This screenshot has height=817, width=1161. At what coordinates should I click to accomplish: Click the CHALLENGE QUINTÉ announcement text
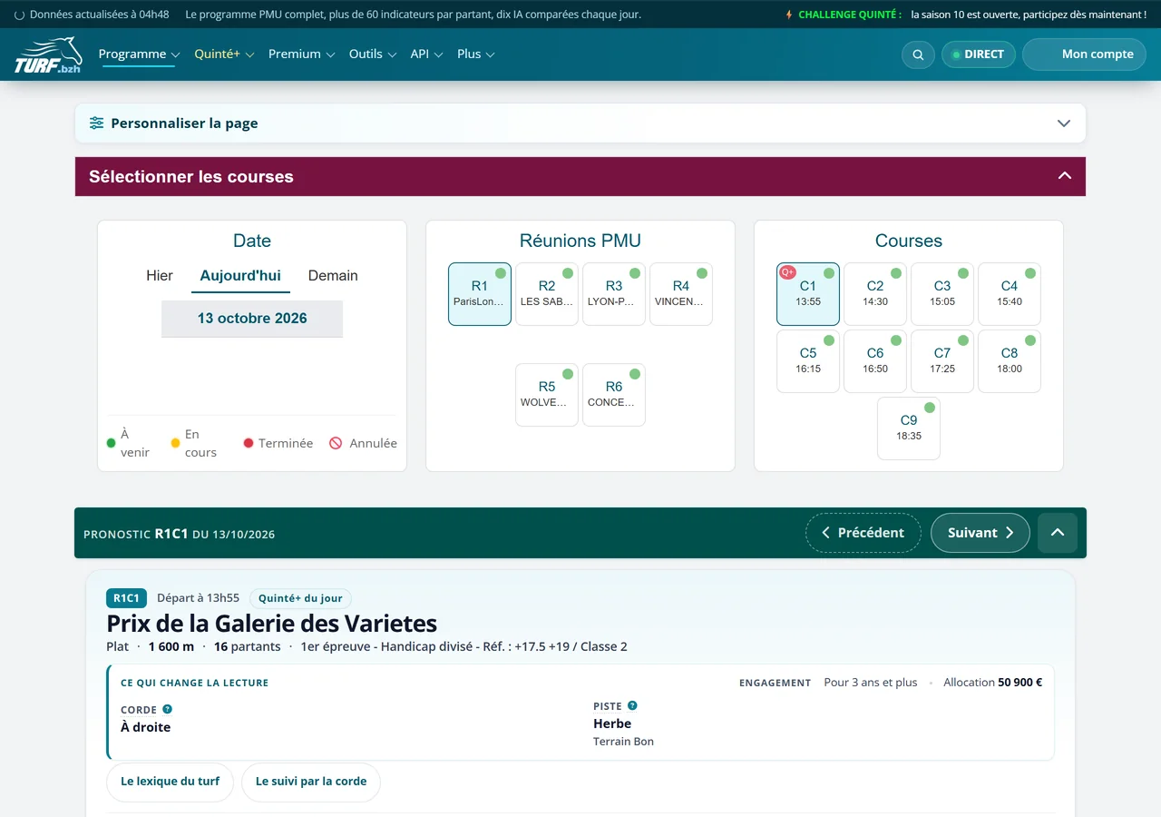[850, 15]
